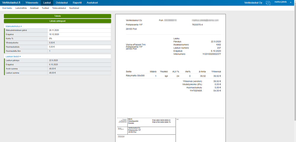The width and height of the screenshot is (296, 142).
Task: Click the Viivästyskorko value 0,55 €
Action: (52, 43)
